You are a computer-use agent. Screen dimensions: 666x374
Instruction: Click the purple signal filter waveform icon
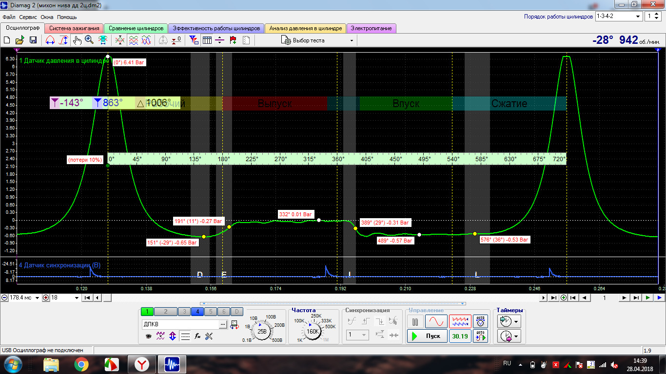point(160,337)
